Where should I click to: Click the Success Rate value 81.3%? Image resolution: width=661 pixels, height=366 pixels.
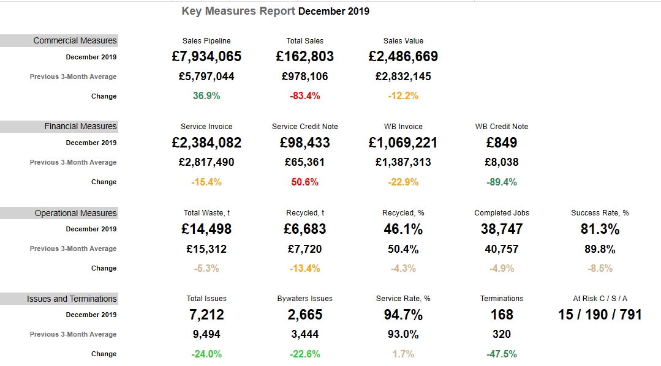(x=600, y=229)
